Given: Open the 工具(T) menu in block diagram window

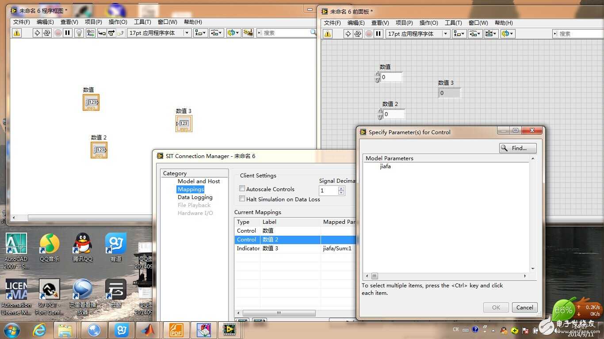Looking at the screenshot, I should coord(142,22).
